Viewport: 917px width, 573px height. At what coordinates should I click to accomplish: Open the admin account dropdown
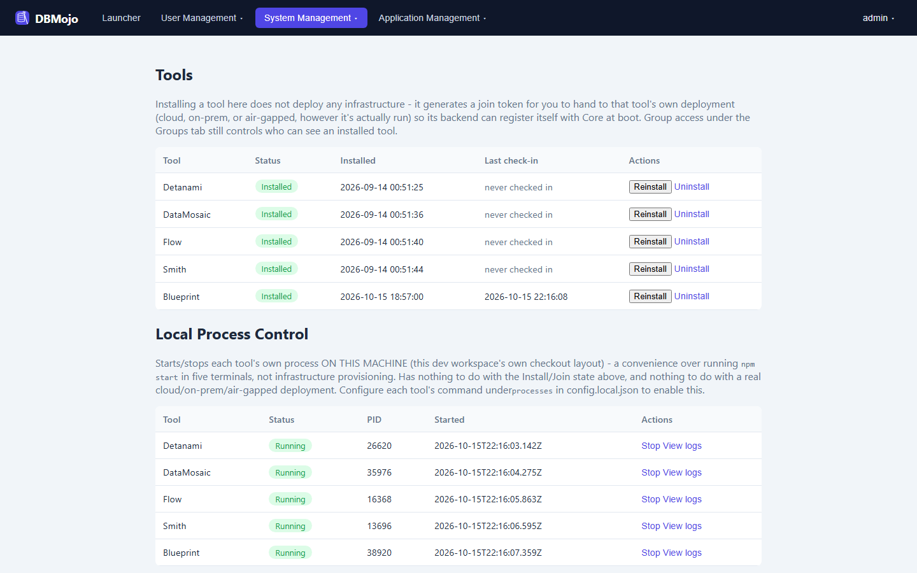pos(878,18)
